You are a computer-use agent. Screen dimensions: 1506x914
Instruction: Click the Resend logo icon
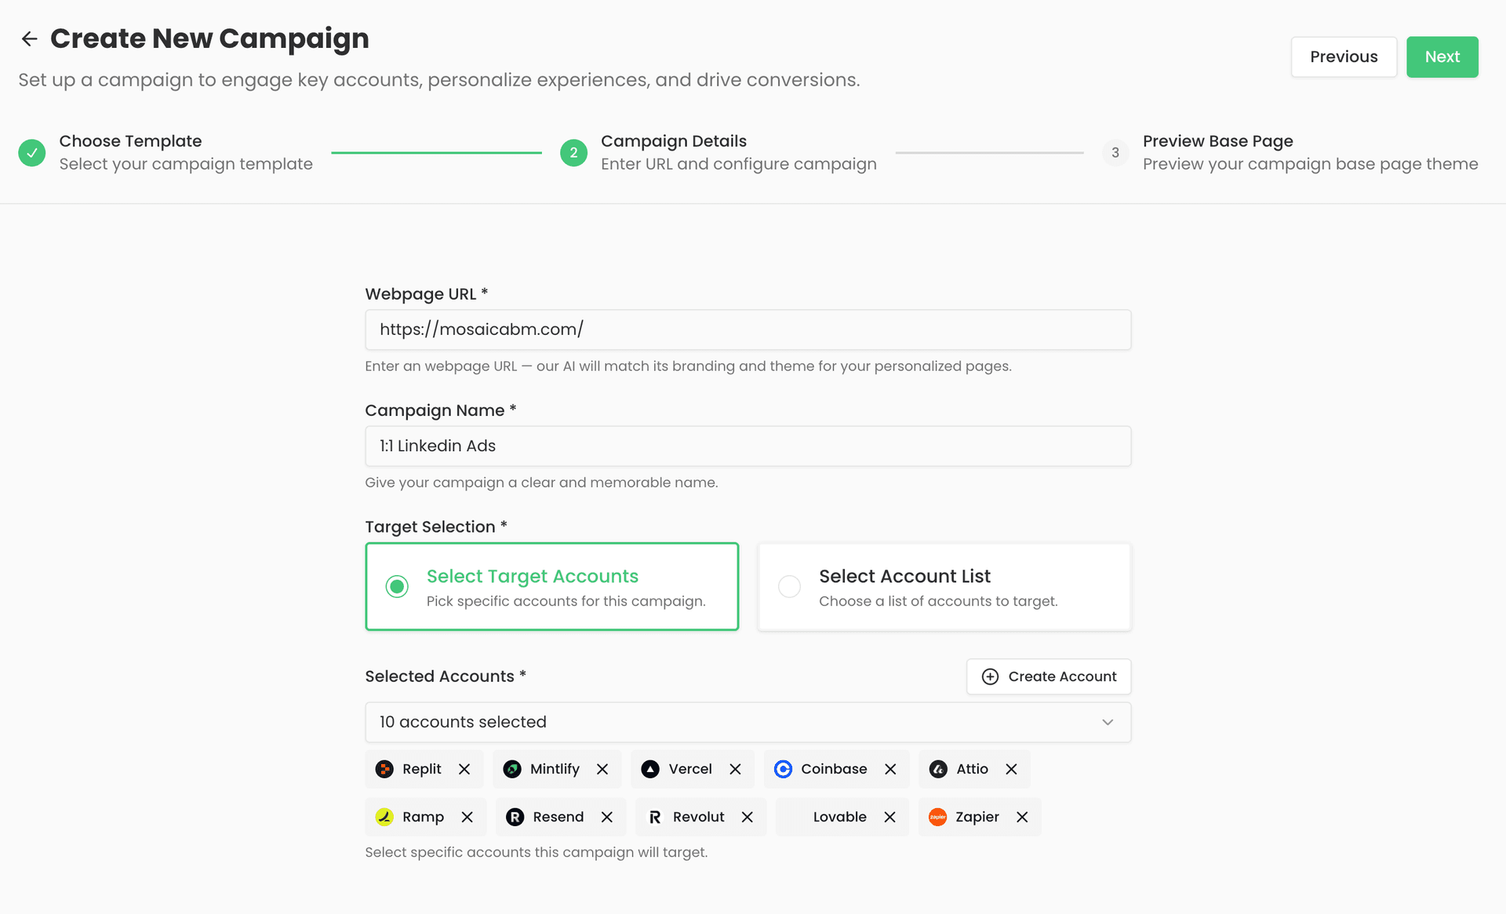pos(515,817)
